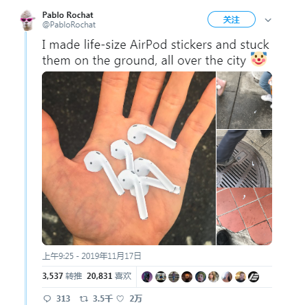
Task: Open the red tile floor photo thumbnail
Action: coord(244,216)
